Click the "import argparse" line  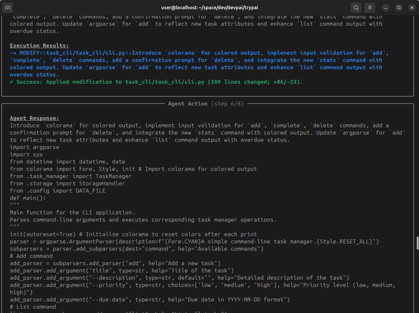click(34, 147)
